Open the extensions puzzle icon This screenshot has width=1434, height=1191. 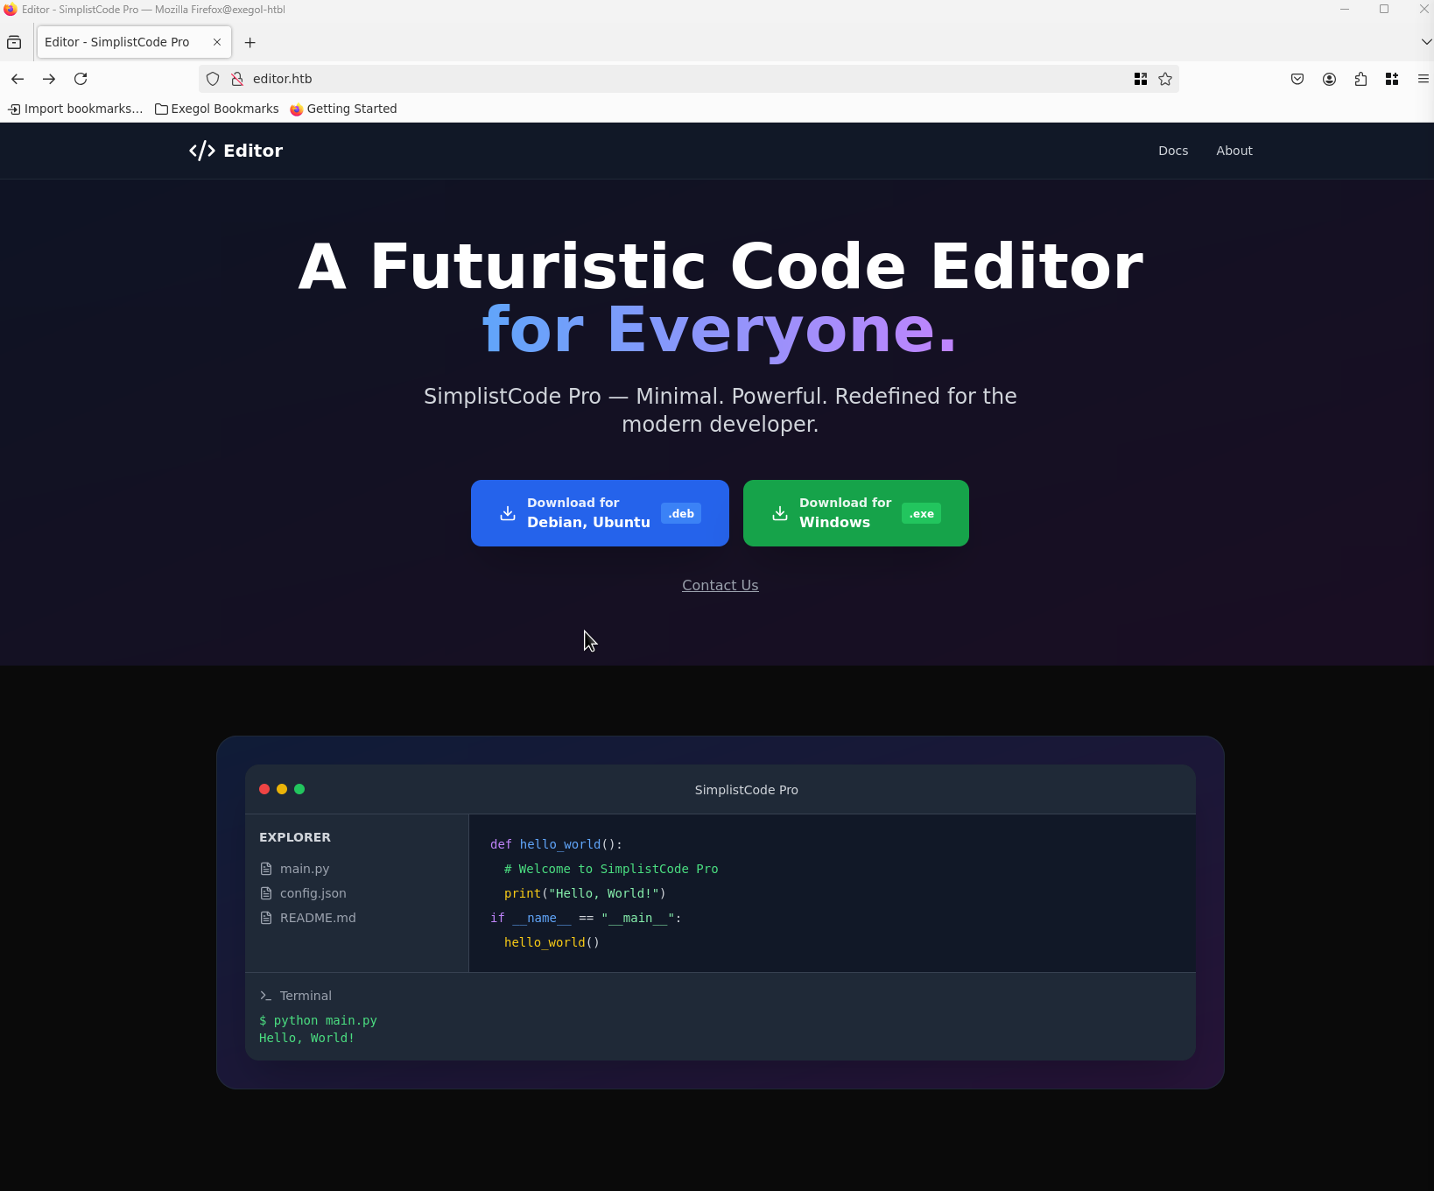(1360, 79)
